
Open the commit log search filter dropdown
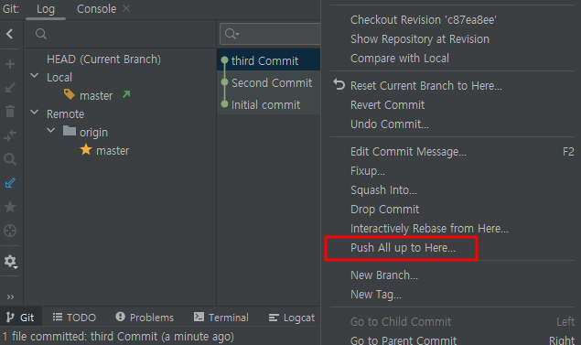point(232,34)
